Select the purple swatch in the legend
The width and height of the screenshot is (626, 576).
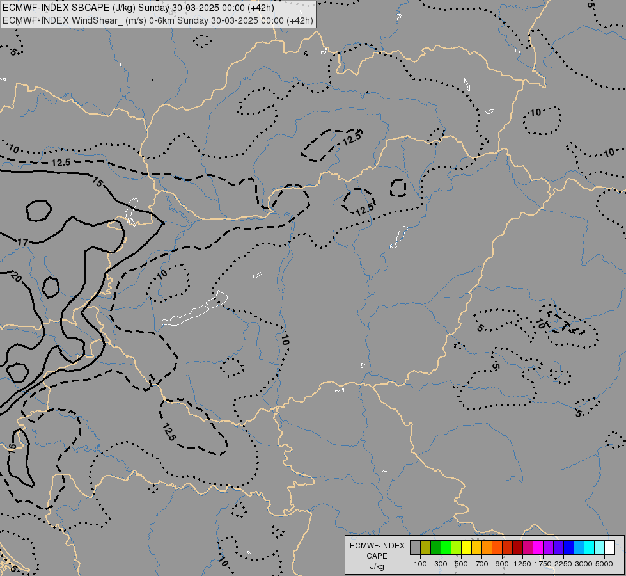coord(549,547)
